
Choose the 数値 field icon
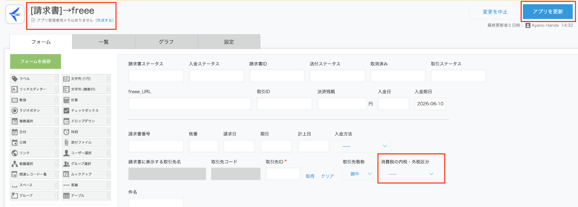coord(15,100)
